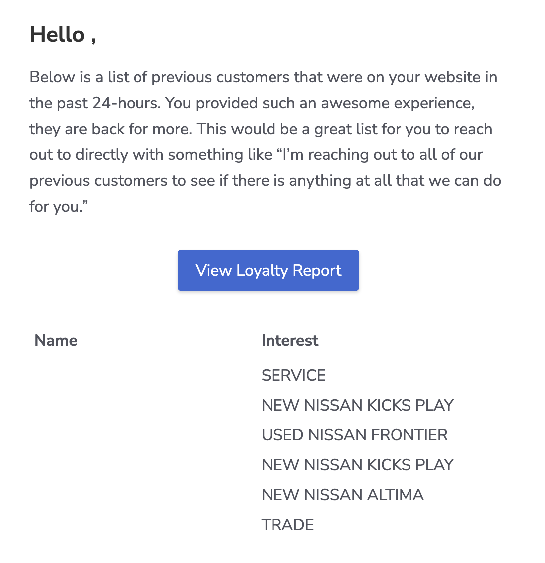
Task: Click the "24-hours" text in the paragraph
Action: (127, 103)
